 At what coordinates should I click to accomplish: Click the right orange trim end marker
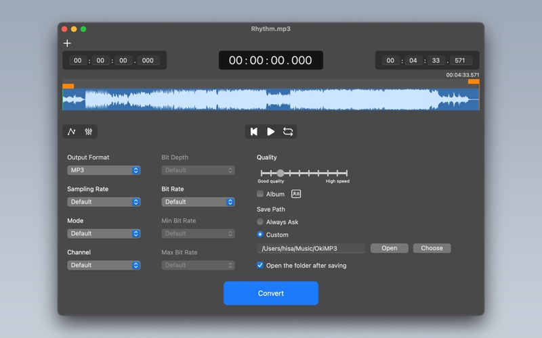point(474,82)
